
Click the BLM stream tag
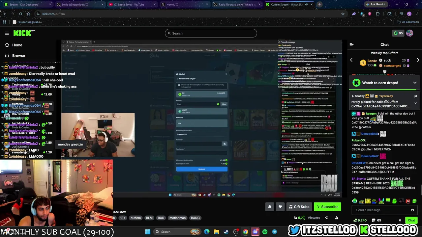(149, 218)
